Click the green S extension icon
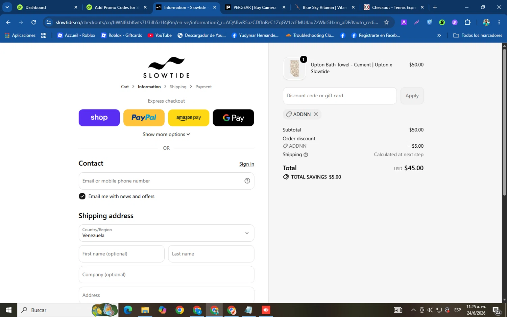 (442, 22)
